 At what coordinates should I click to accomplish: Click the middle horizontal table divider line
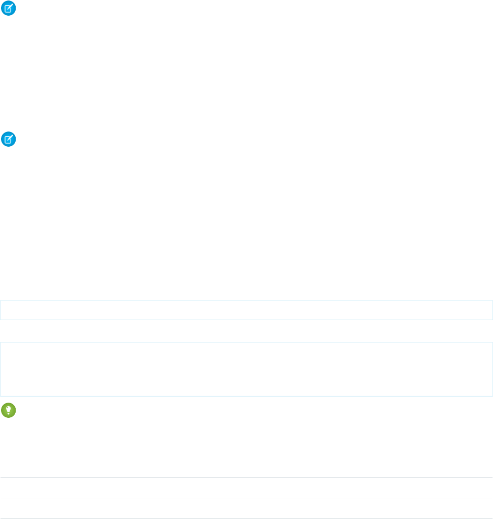point(246,498)
